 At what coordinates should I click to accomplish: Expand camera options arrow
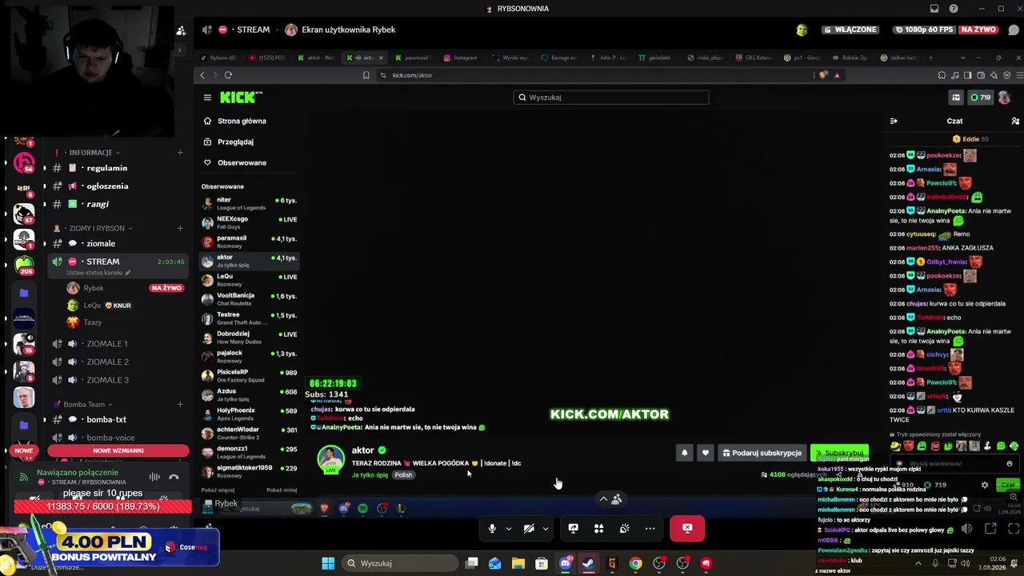tap(545, 528)
